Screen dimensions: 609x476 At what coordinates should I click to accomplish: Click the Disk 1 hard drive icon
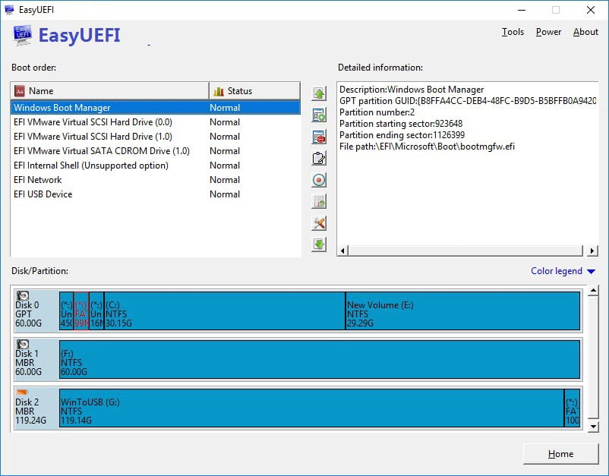tap(23, 345)
